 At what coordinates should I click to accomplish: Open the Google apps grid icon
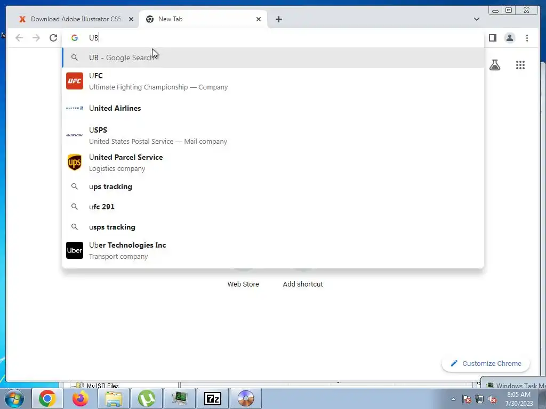click(520, 65)
